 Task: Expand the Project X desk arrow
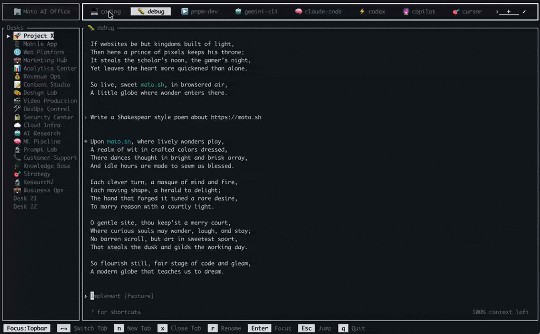(x=9, y=36)
